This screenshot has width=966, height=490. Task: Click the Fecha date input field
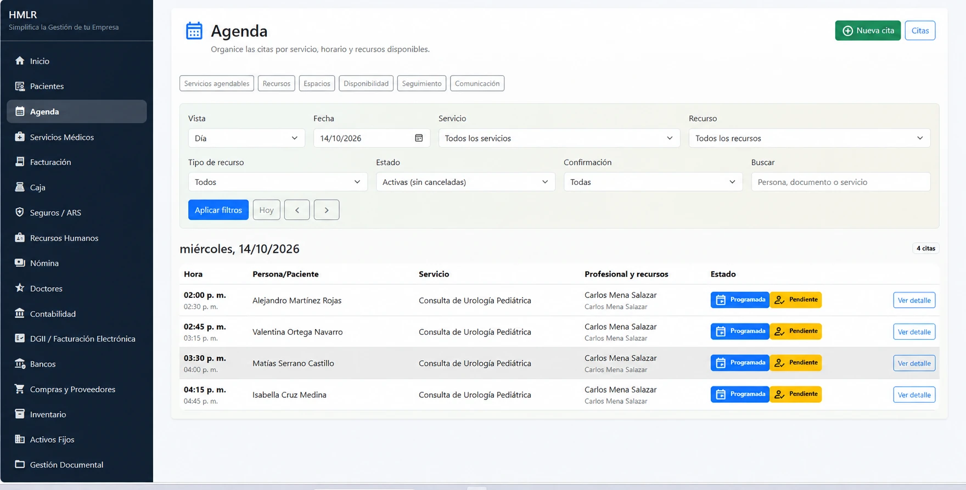372,138
